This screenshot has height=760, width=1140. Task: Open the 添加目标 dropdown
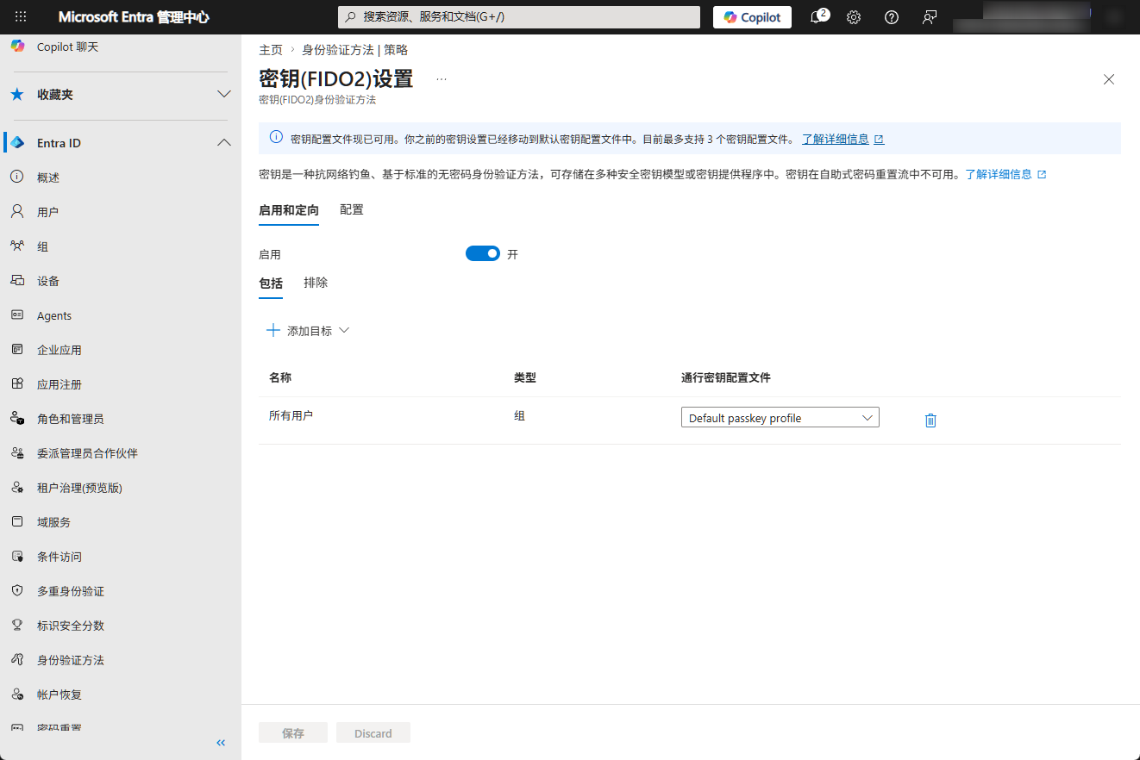[308, 331]
